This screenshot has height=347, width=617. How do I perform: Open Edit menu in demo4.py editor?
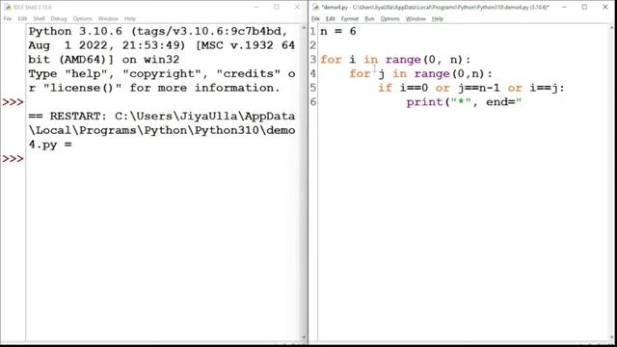pyautogui.click(x=330, y=18)
